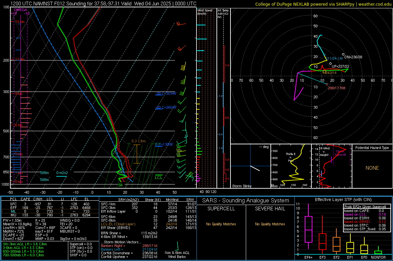
Task: Select the Eff Shear (EBWD) row
Action: coord(149,228)
